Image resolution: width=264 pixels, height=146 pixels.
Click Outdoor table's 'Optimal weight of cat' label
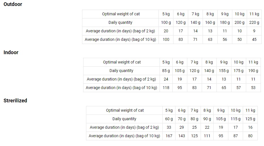click(x=121, y=14)
